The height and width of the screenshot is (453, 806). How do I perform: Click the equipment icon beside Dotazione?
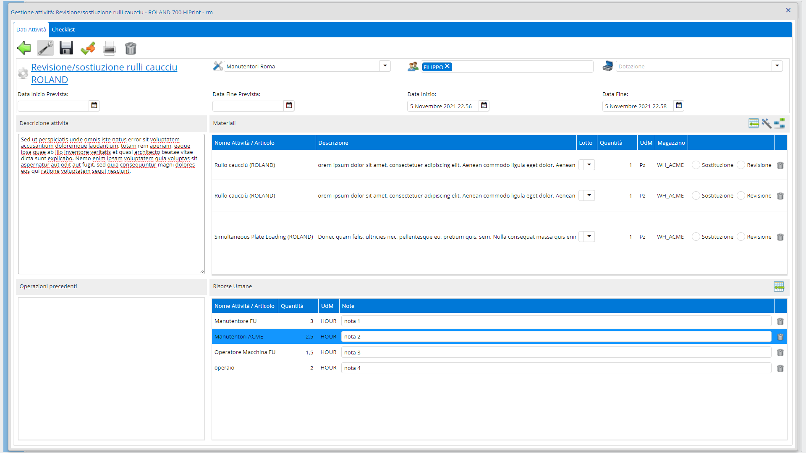click(607, 66)
